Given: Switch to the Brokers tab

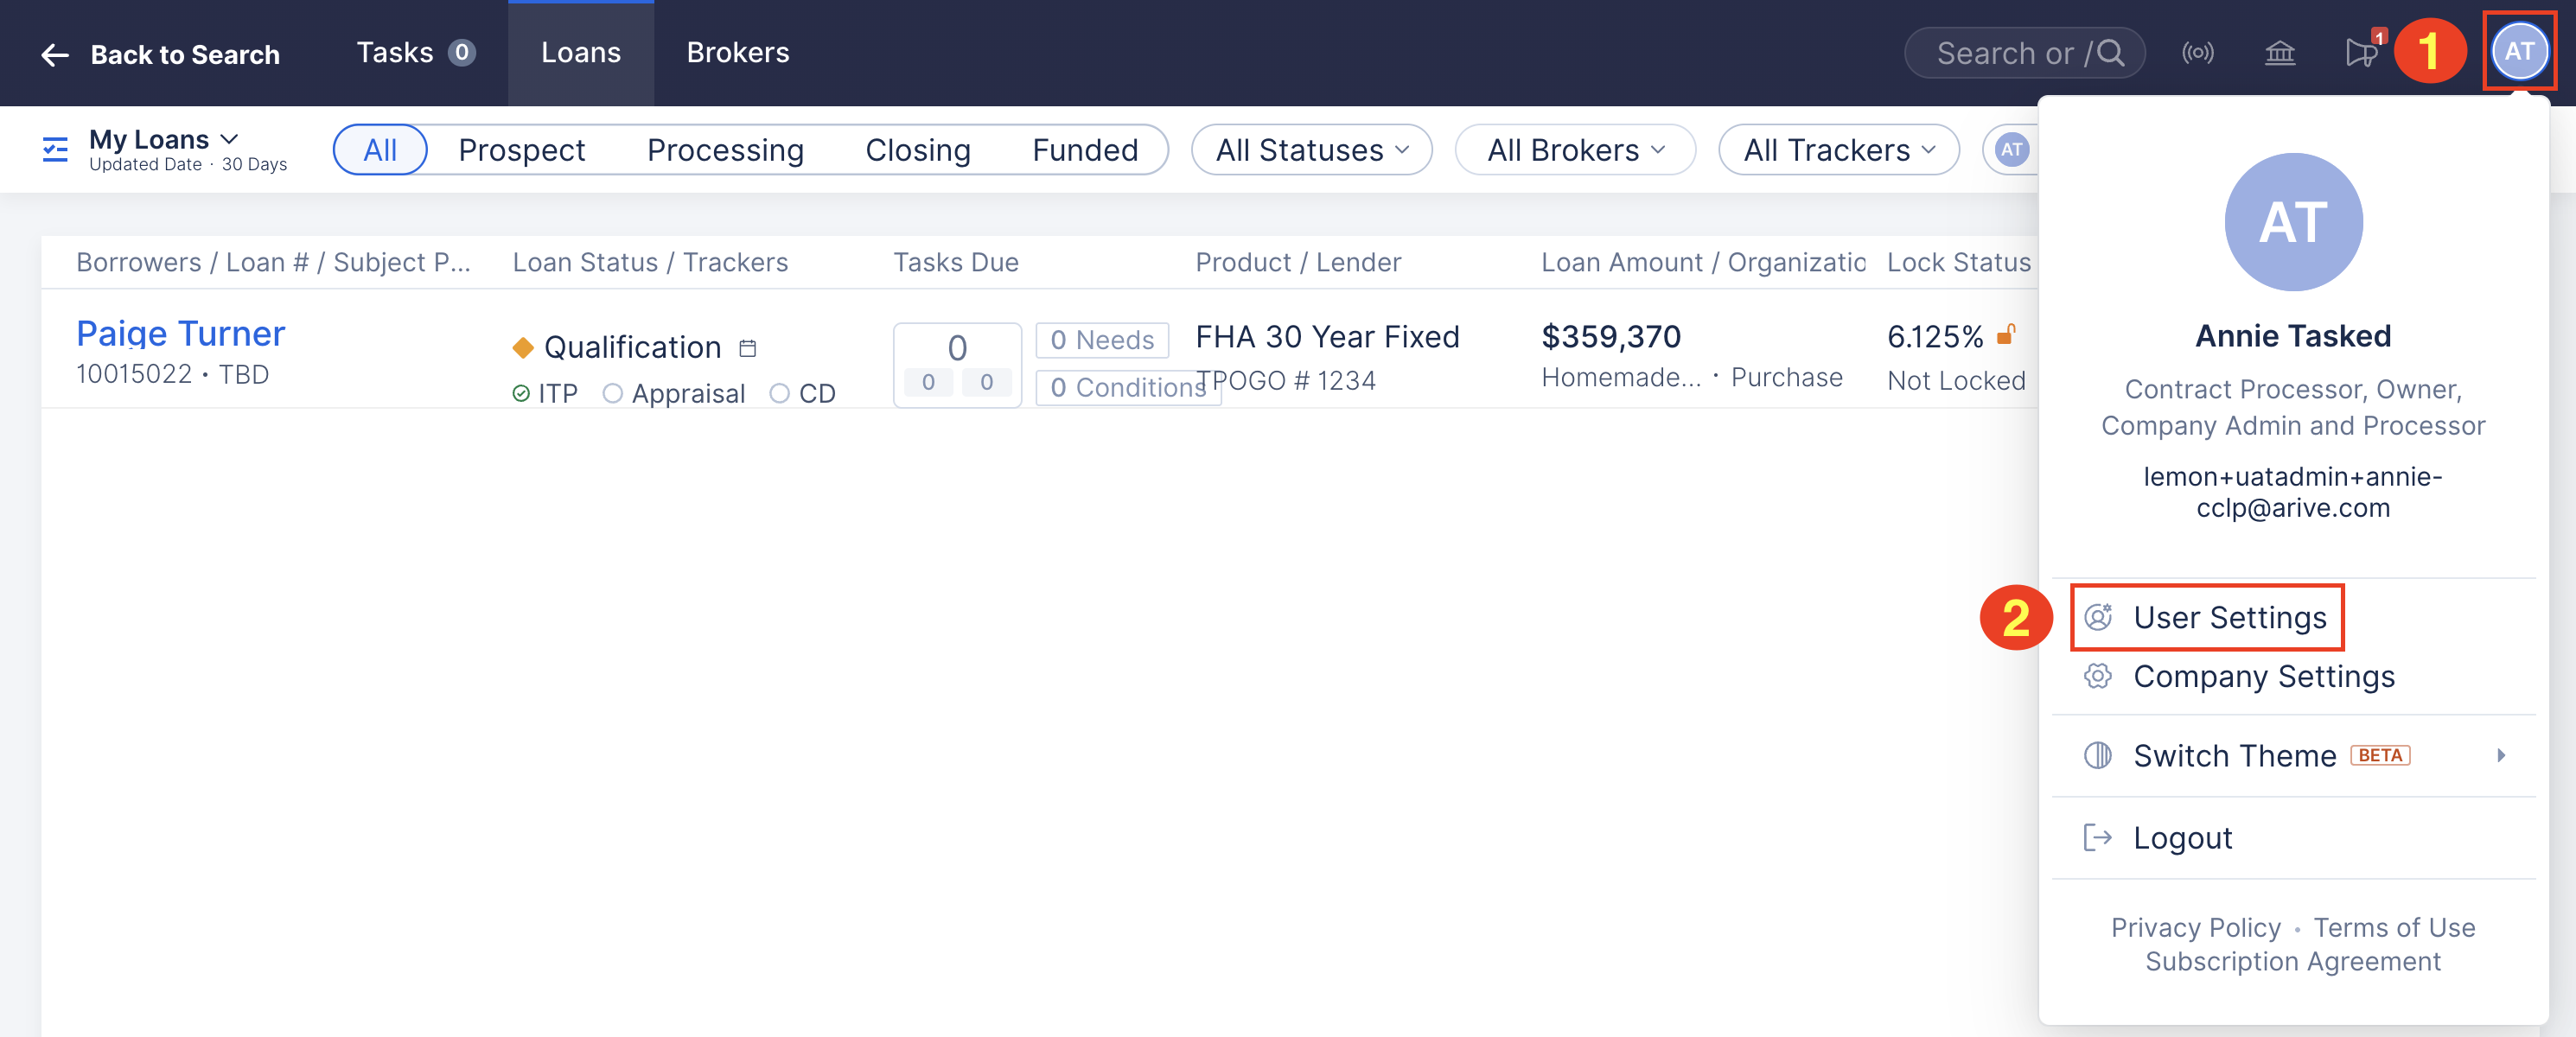Looking at the screenshot, I should click(x=737, y=53).
